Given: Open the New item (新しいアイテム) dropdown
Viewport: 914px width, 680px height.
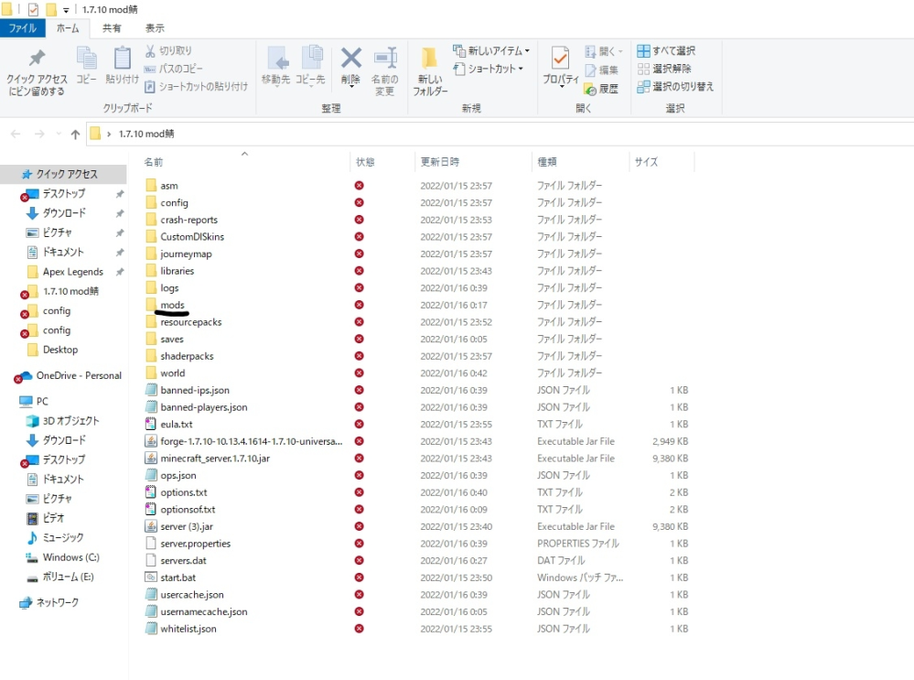Looking at the screenshot, I should (x=490, y=50).
